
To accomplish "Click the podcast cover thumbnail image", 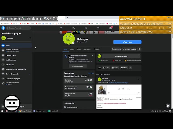I will tap(102, 90).
